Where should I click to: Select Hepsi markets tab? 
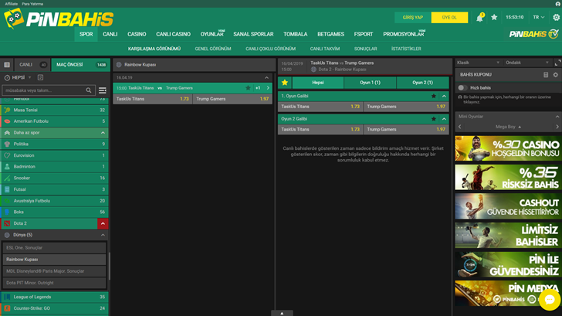318,83
